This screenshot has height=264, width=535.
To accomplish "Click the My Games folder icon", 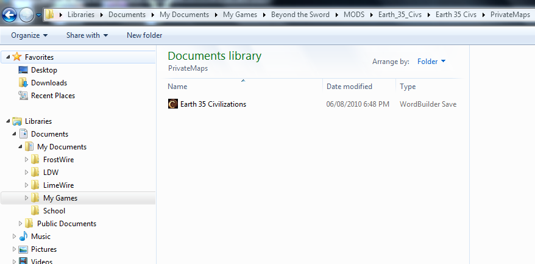I will click(35, 198).
